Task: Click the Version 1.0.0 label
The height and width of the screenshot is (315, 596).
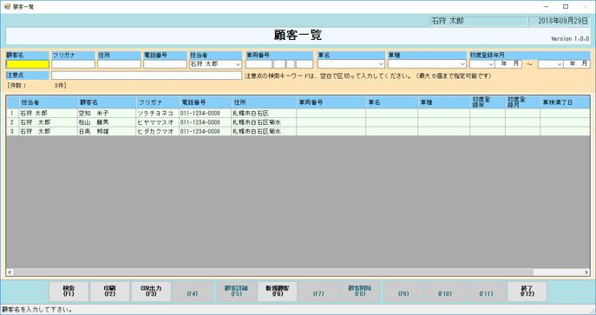Action: pyautogui.click(x=570, y=39)
